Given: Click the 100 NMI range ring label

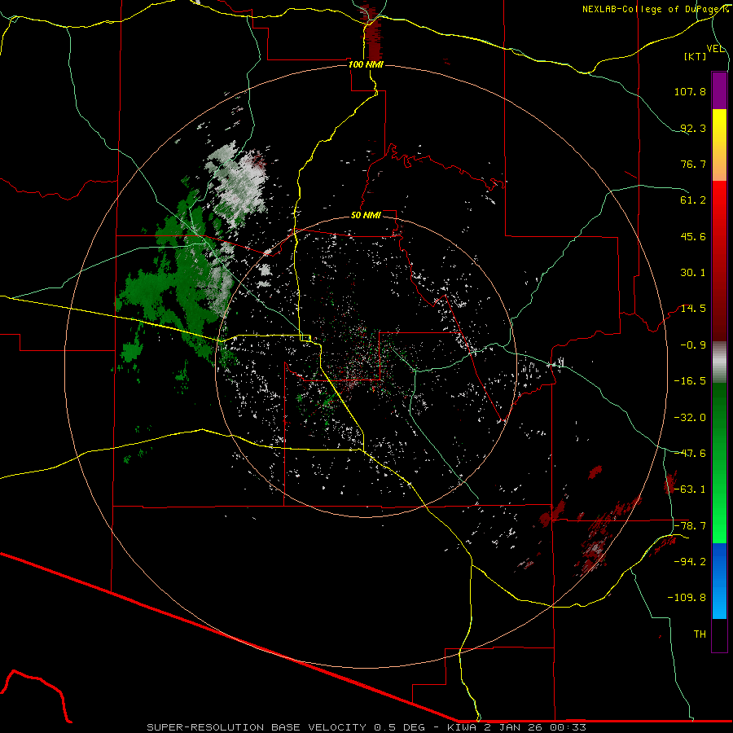Looking at the screenshot, I should 366,64.
